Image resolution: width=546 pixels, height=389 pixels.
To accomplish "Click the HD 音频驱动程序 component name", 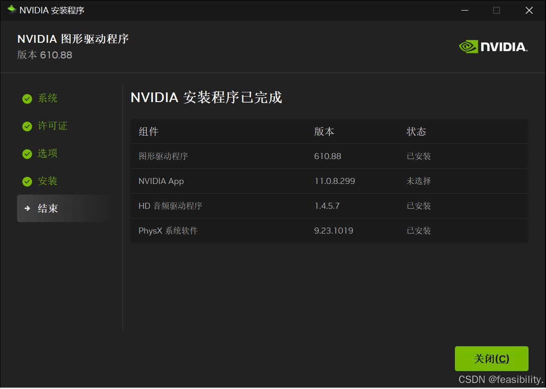I will point(170,206).
